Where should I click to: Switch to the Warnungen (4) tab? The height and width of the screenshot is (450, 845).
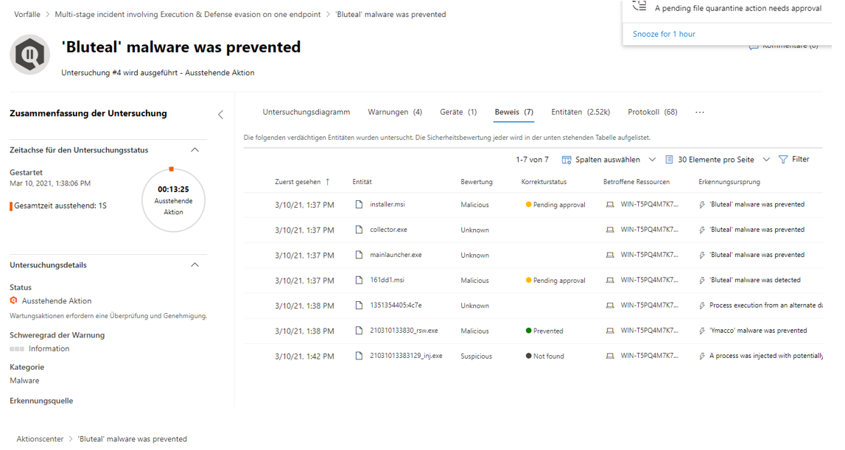pos(395,112)
